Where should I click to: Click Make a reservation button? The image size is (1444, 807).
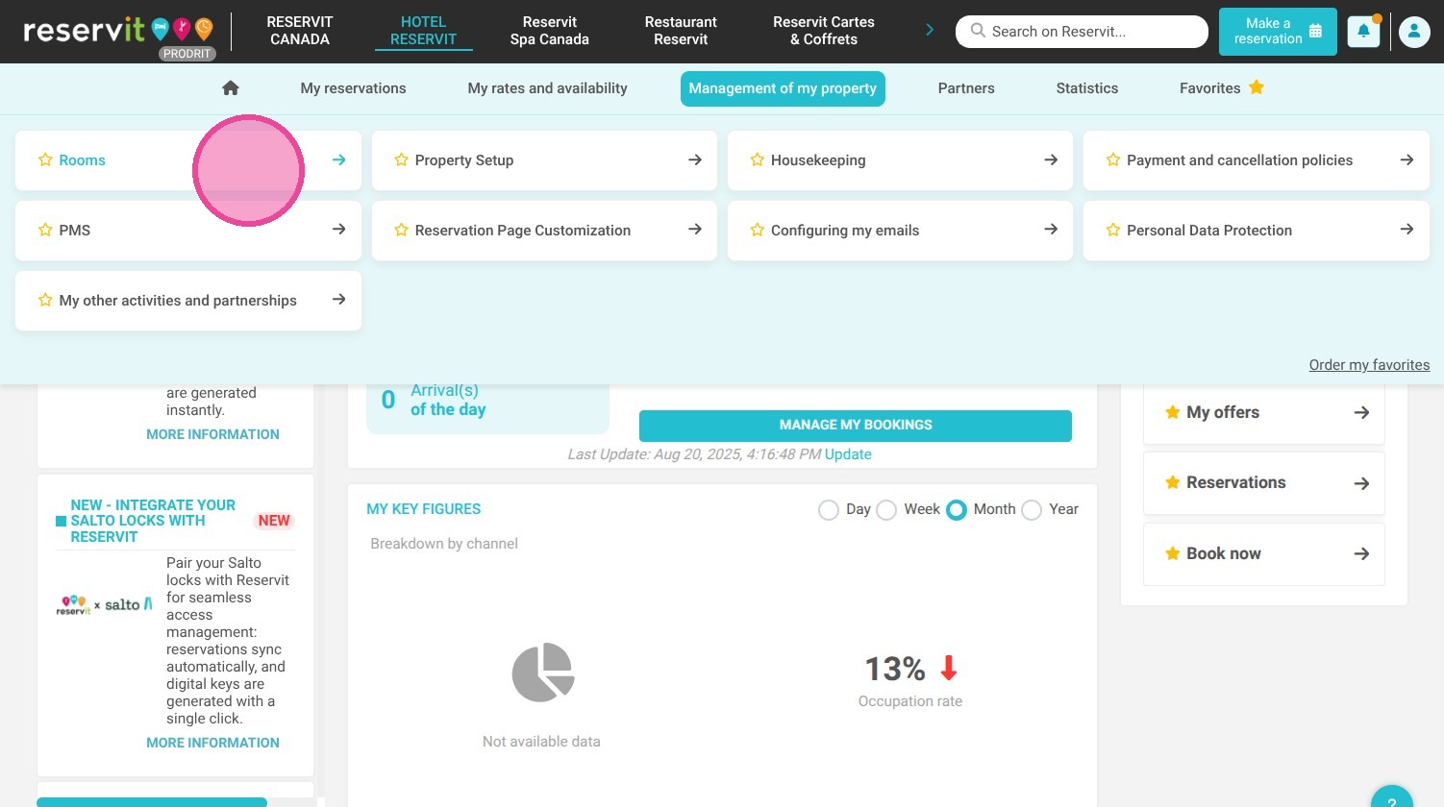tap(1278, 32)
